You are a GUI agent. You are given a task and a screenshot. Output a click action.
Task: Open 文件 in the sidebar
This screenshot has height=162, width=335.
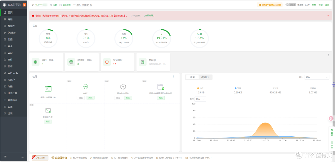[x=14, y=60]
